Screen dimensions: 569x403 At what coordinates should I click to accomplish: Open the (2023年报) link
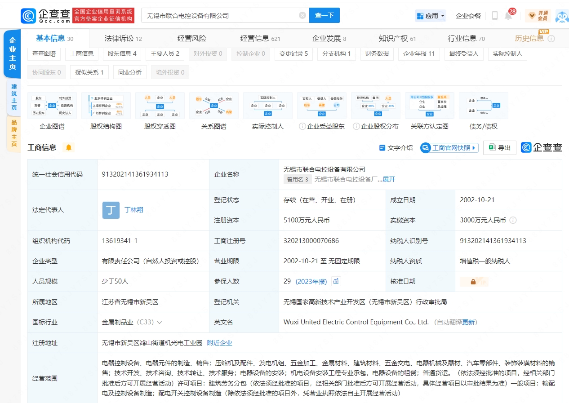[x=311, y=282]
